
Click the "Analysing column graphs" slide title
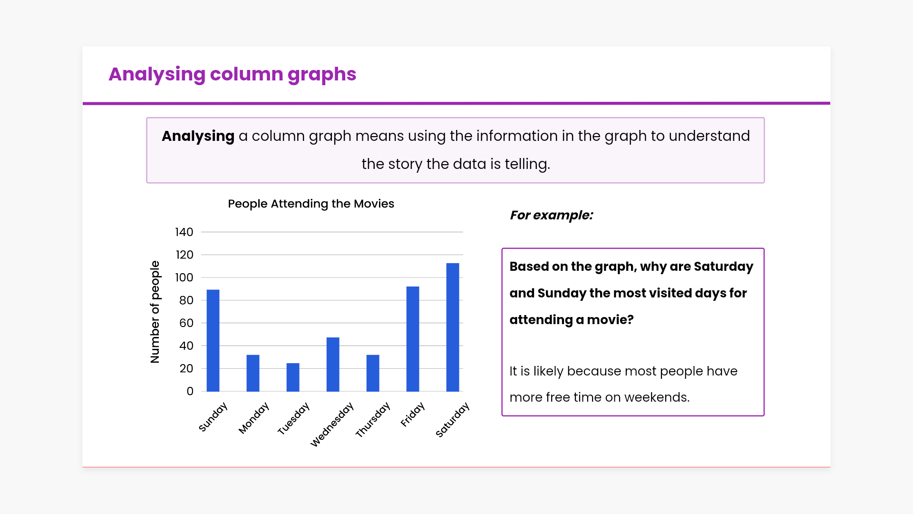232,74
